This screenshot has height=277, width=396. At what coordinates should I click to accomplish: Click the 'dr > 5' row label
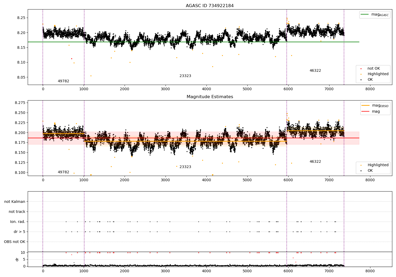20,232
